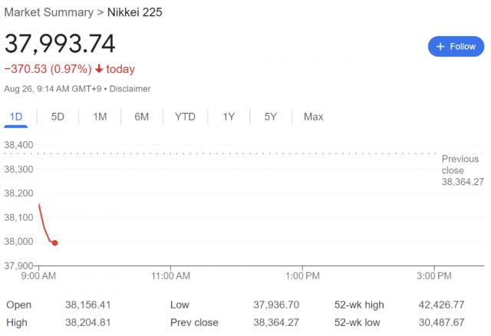Screen dimensions: 491x336
Task: Select the Max range tab
Action: [x=313, y=117]
